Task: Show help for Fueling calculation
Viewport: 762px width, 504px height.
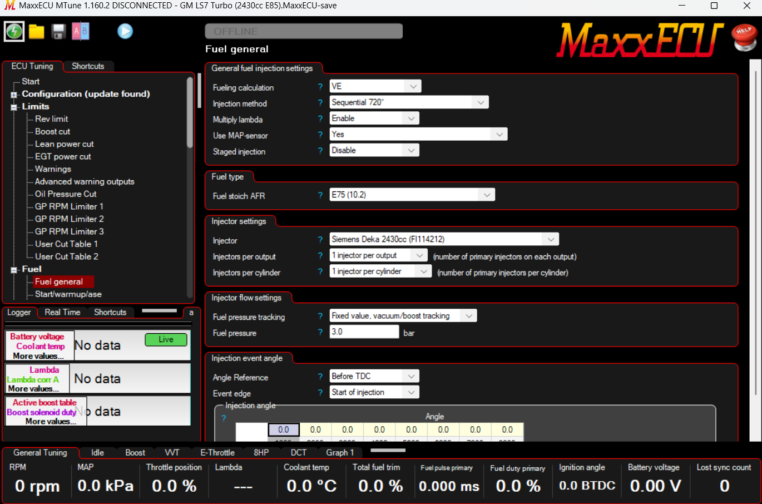Action: point(320,87)
